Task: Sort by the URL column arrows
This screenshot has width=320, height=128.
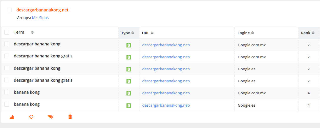Action: pos(152,33)
